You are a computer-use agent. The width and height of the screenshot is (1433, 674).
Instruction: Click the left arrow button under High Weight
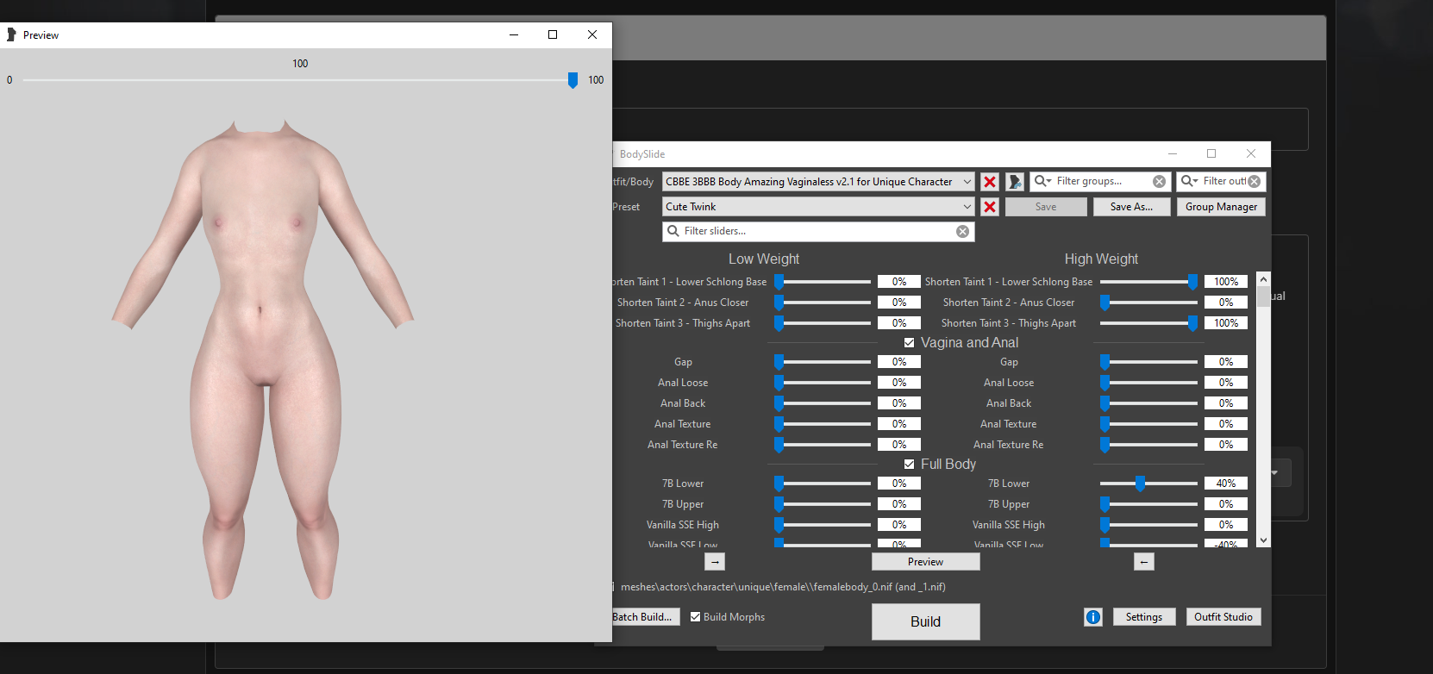(x=1143, y=562)
